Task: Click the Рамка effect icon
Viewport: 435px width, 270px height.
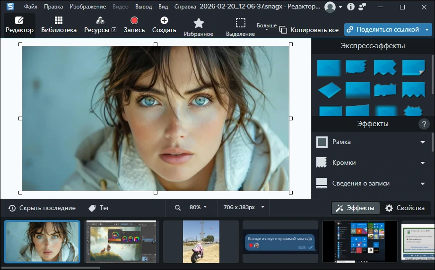Action: (322, 142)
